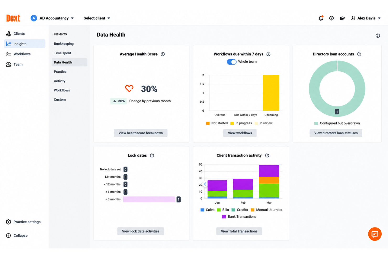Toggle Sales legend series
Image resolution: width=388 pixels, height=259 pixels.
[x=207, y=210]
